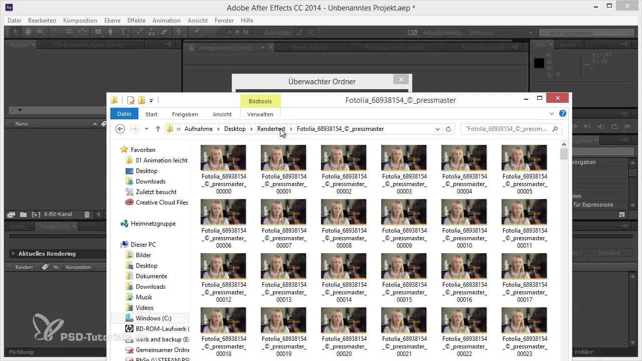Click Desktop in the address breadcrumb
642x361 pixels.
tap(235, 129)
